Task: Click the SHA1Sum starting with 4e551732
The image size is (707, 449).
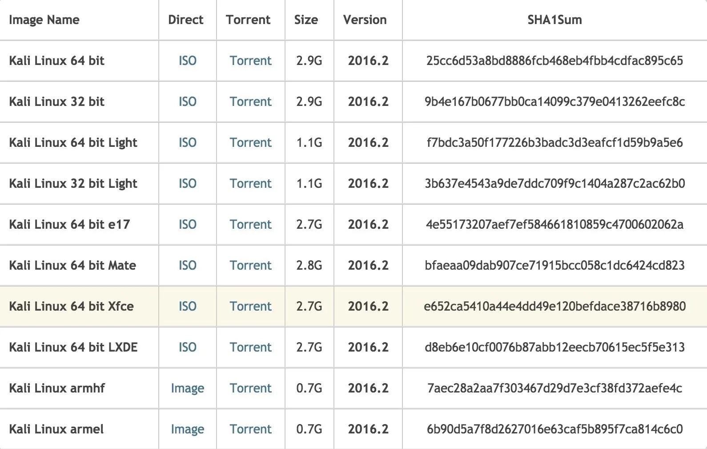Action: pos(554,224)
